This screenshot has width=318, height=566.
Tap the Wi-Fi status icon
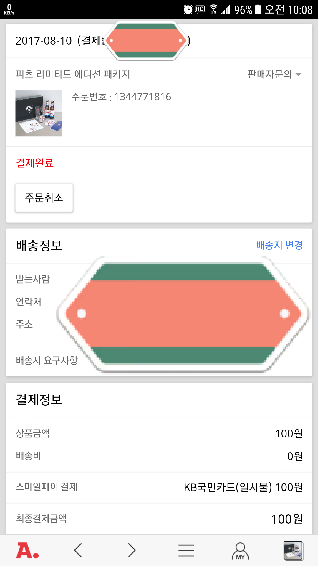coord(213,9)
